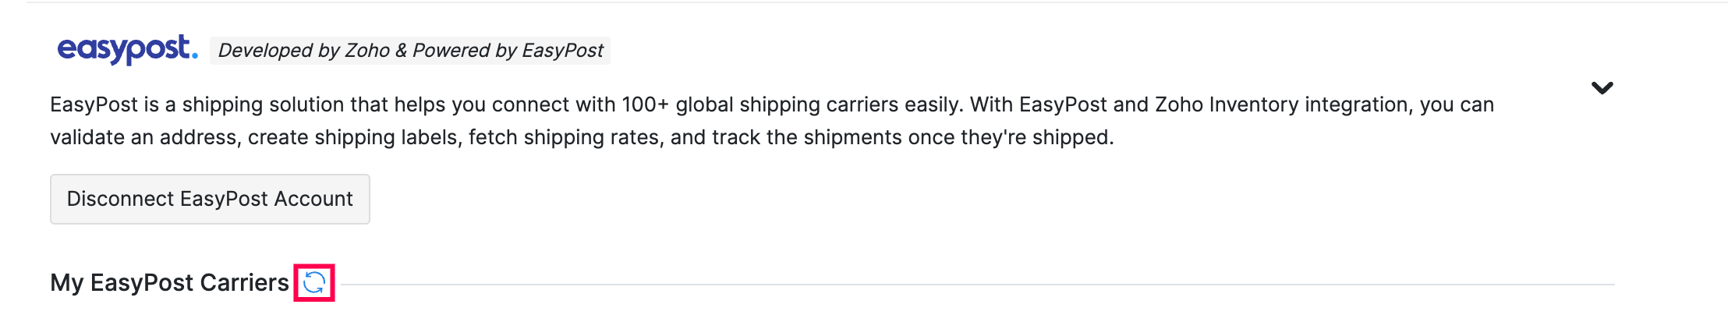This screenshot has height=329, width=1728.
Task: Hit the refresh arrows in the highlighted box
Action: [x=314, y=283]
